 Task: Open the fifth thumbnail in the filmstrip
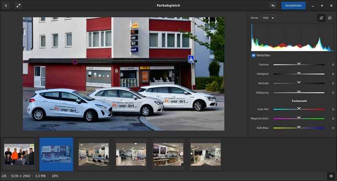168,154
